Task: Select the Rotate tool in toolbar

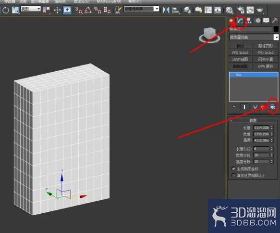Action: pyautogui.click(x=6, y=10)
